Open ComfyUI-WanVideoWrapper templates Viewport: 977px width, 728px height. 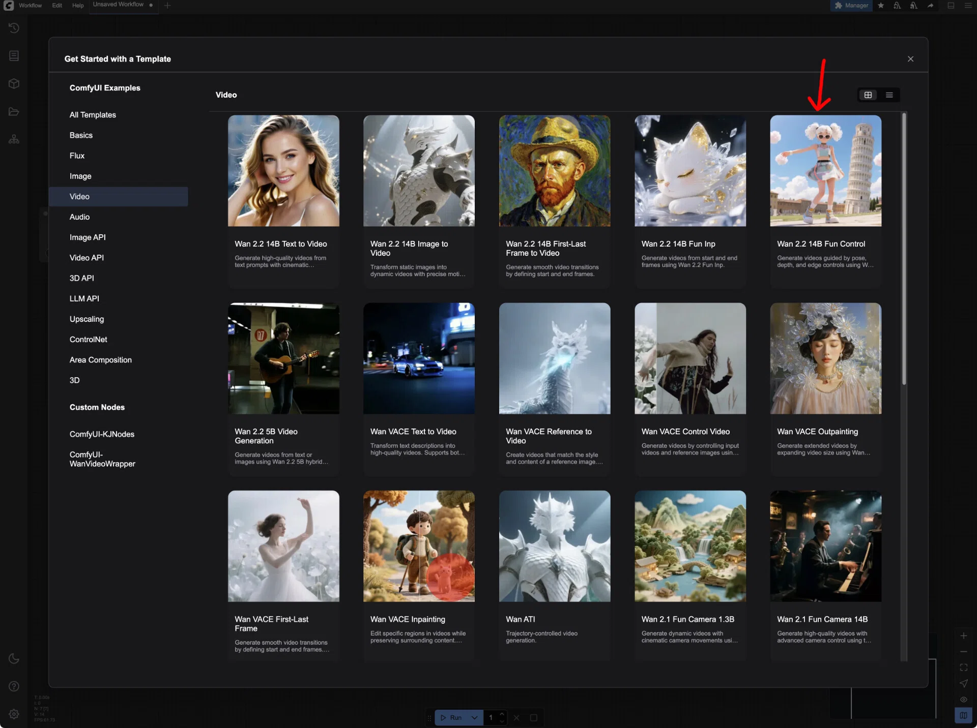[x=102, y=459]
